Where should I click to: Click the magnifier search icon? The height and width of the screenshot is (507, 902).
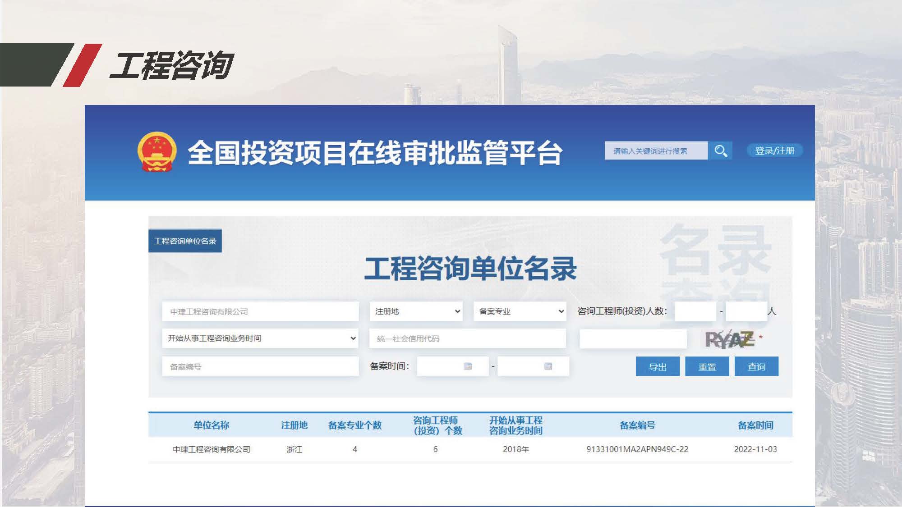click(720, 151)
